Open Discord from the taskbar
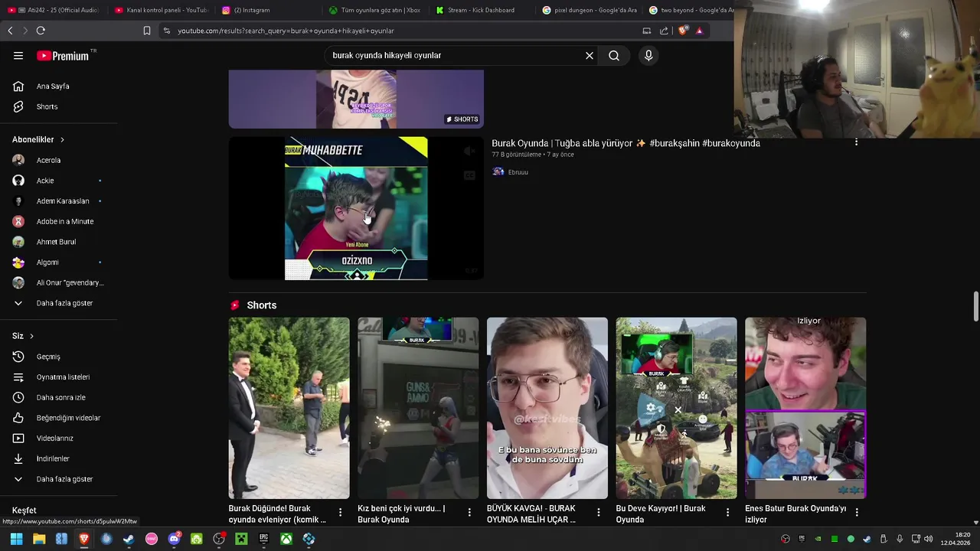980x551 pixels. (174, 539)
